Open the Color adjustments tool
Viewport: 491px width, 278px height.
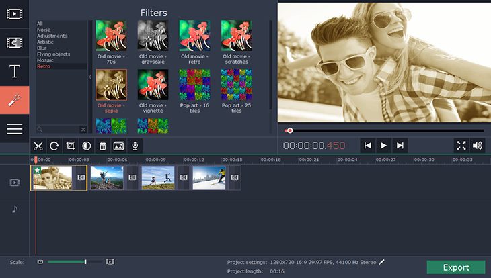(87, 146)
